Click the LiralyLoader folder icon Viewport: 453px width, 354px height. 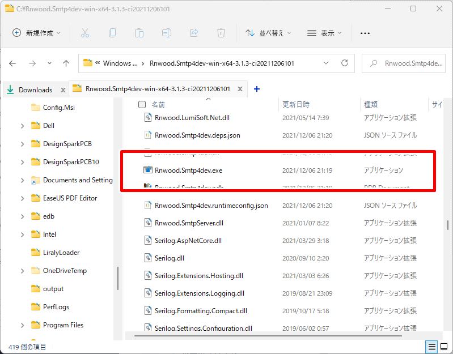36,253
